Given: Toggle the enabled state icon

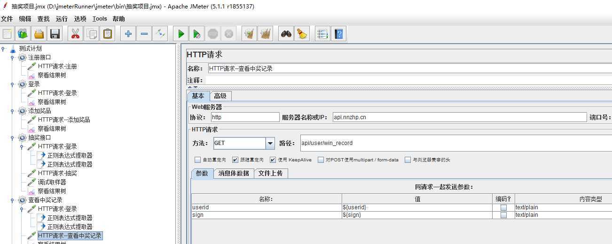Looking at the screenshot, I should tap(160, 34).
